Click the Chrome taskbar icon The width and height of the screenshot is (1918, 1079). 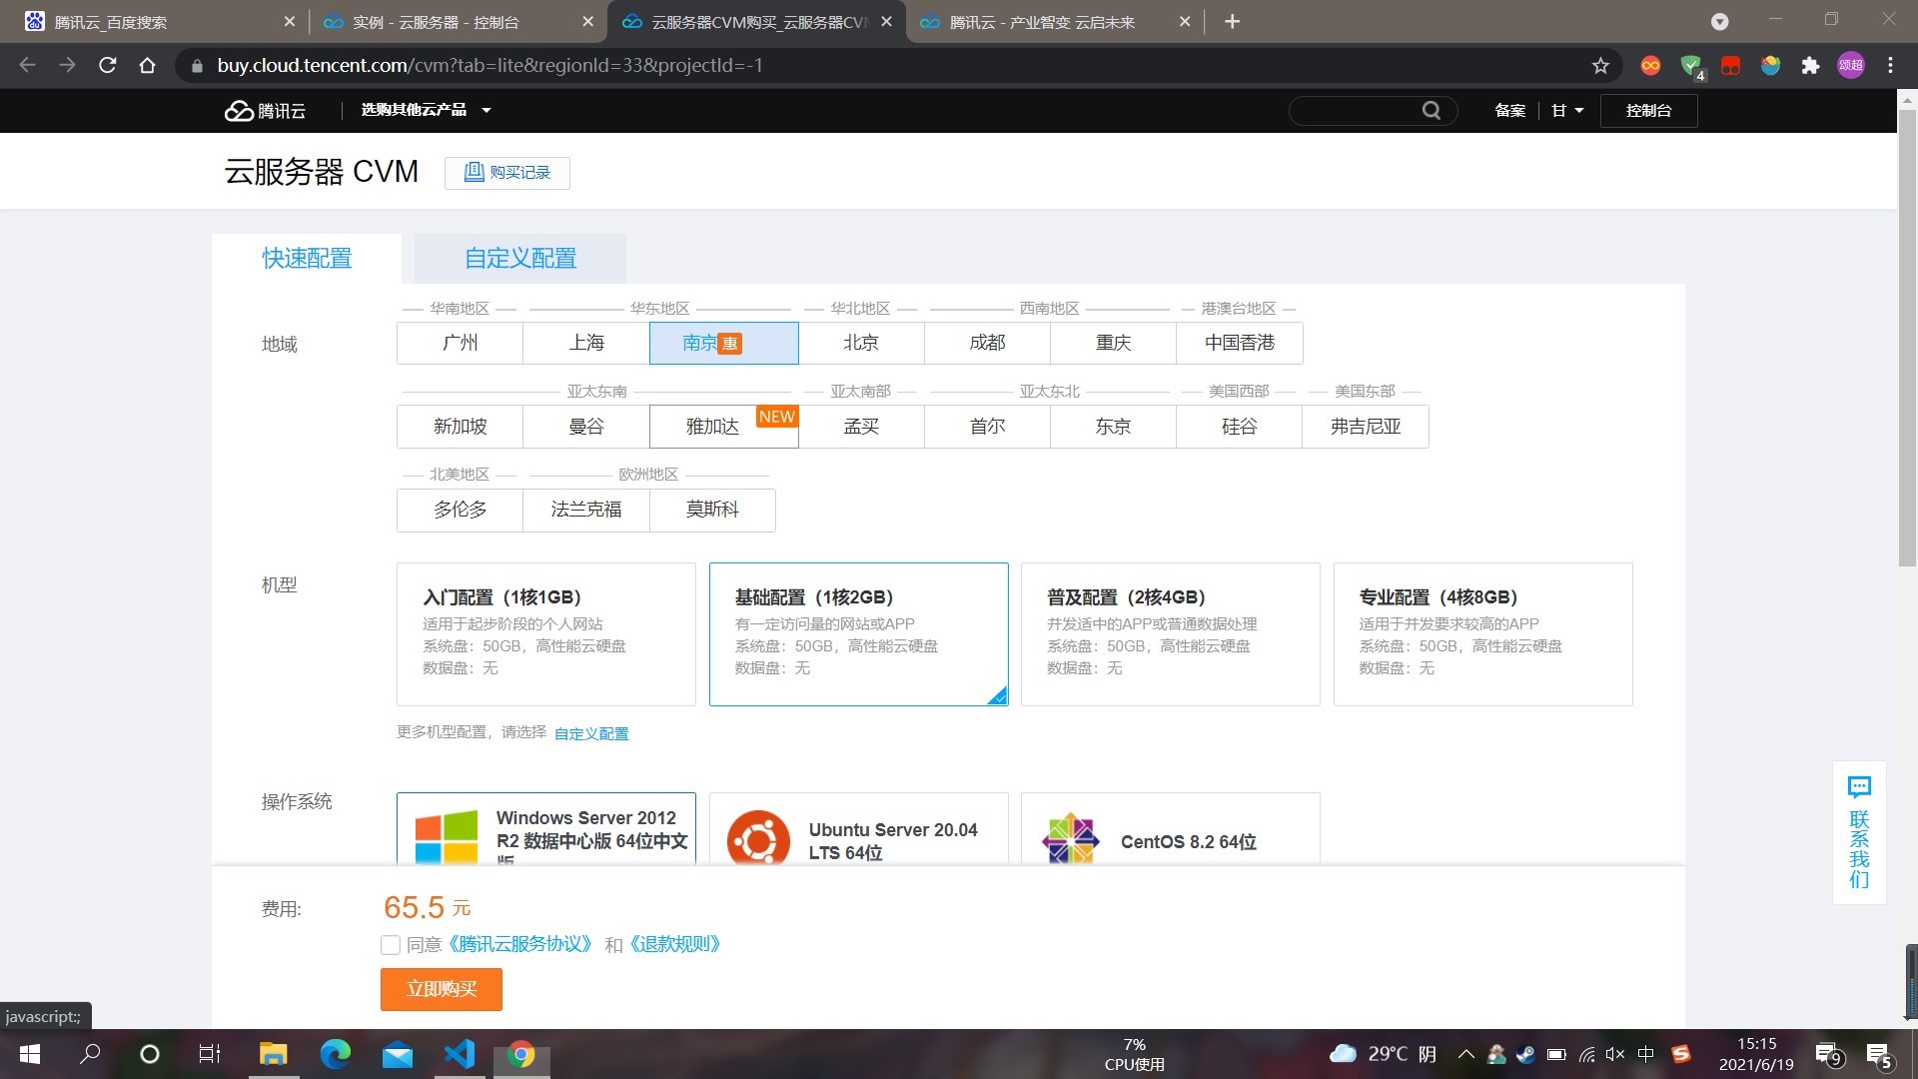(521, 1054)
